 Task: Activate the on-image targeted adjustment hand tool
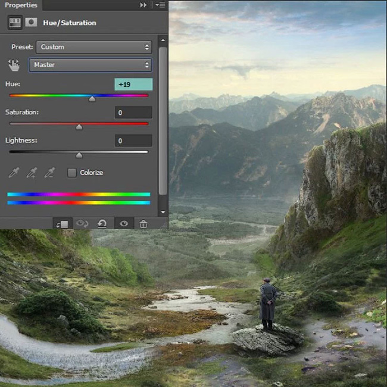point(14,65)
